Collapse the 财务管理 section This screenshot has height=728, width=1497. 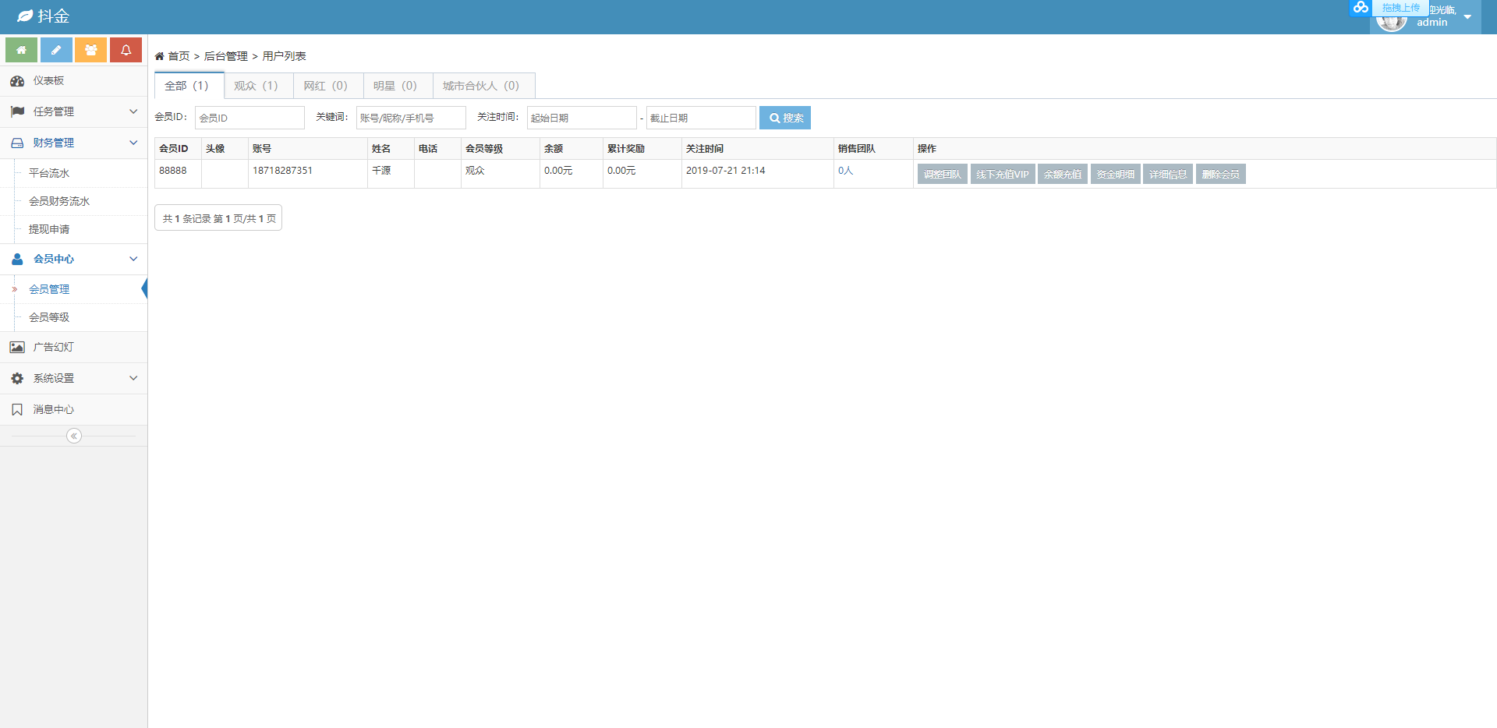coord(73,143)
